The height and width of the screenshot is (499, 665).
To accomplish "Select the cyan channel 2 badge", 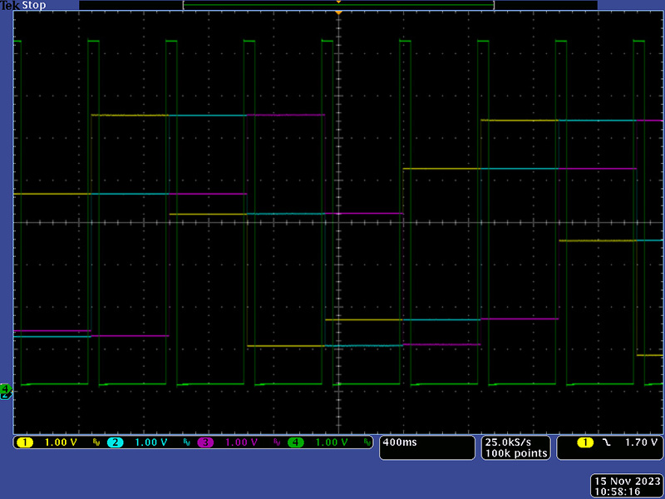I will (114, 442).
